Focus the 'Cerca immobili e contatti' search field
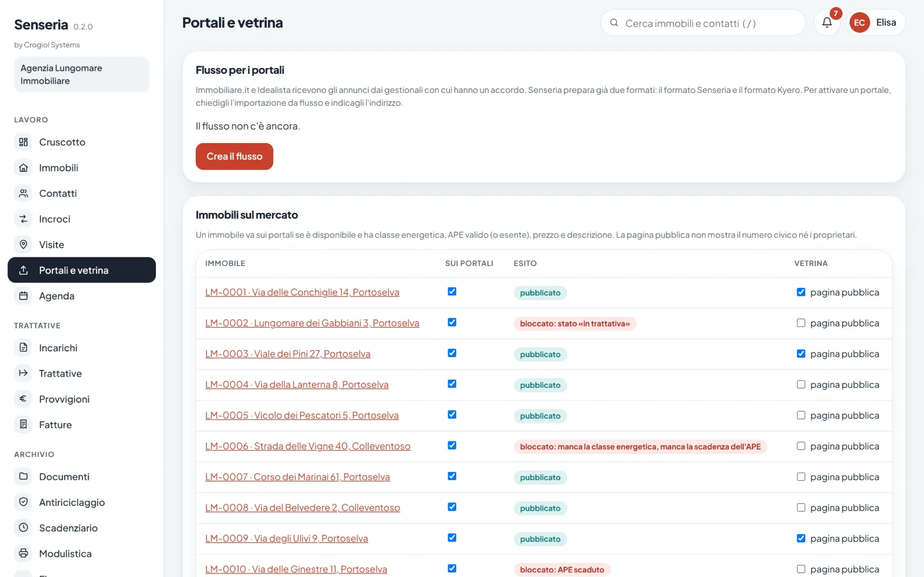The width and height of the screenshot is (924, 577). click(703, 23)
